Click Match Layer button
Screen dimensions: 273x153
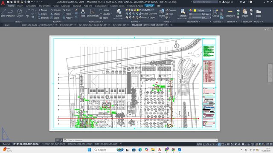[147, 17]
